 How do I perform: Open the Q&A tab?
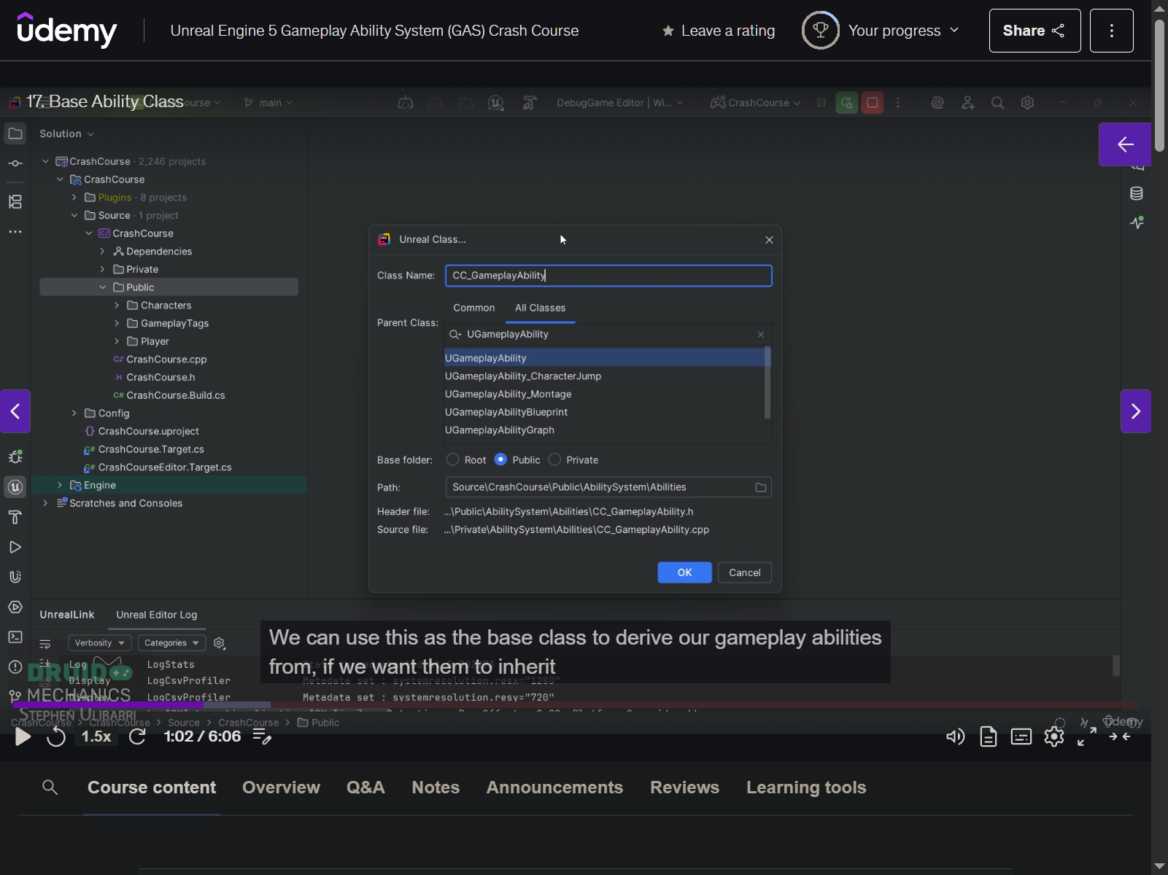(366, 787)
